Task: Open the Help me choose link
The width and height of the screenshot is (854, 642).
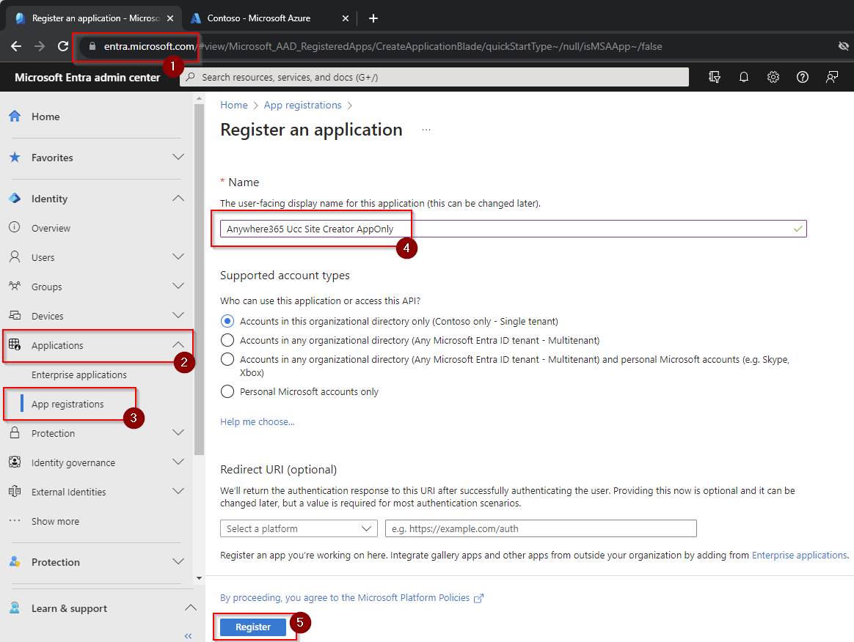Action: 257,421
